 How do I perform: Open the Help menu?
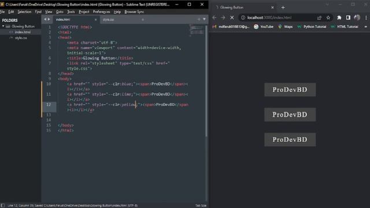point(117,12)
